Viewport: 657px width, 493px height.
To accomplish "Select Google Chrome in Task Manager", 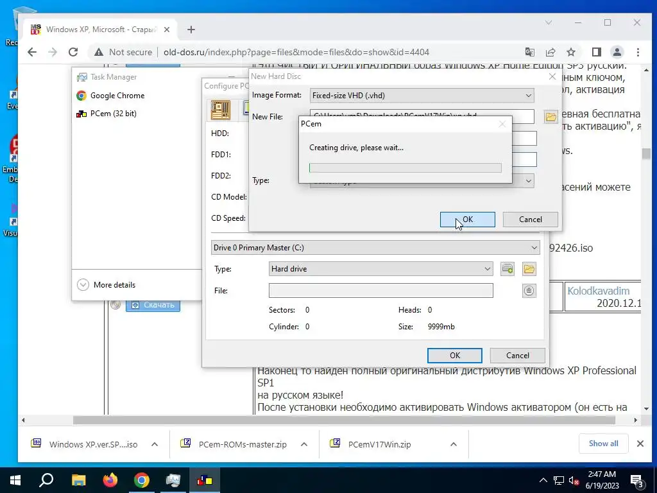I will coord(110,96).
